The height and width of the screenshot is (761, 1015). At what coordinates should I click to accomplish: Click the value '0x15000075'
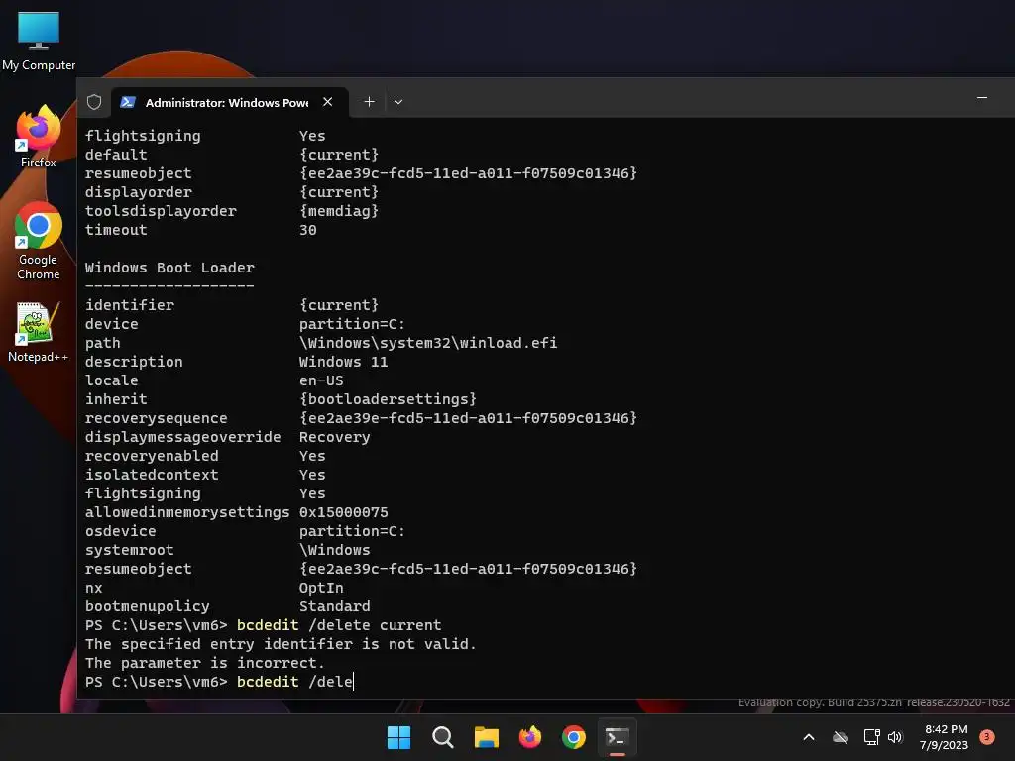[343, 512]
